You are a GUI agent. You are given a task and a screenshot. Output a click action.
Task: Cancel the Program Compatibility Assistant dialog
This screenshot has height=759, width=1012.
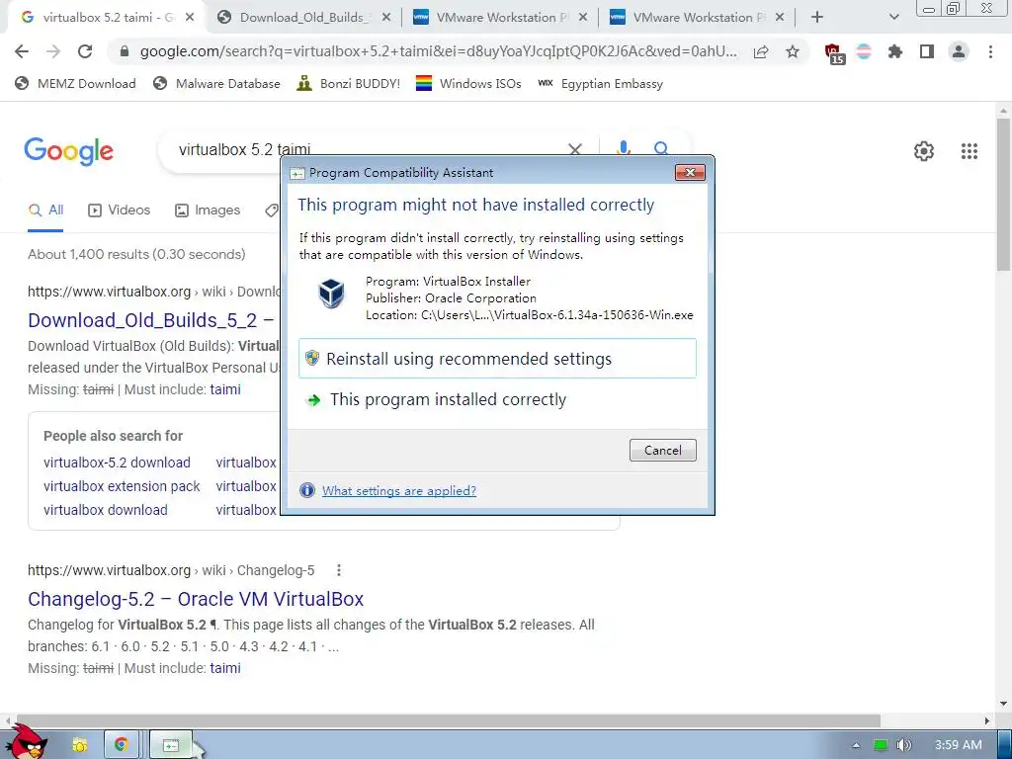(663, 451)
